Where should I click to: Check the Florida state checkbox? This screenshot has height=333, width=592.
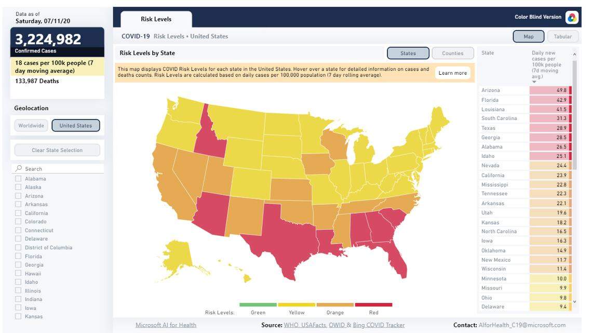[17, 256]
